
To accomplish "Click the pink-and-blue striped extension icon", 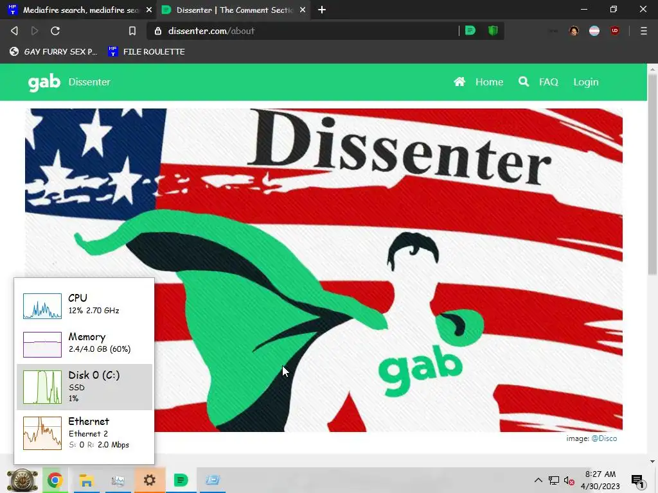I will [594, 31].
